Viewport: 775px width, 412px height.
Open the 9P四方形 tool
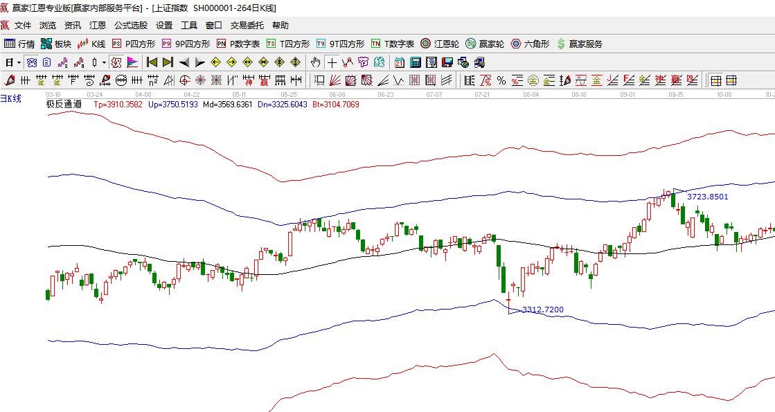(x=186, y=44)
